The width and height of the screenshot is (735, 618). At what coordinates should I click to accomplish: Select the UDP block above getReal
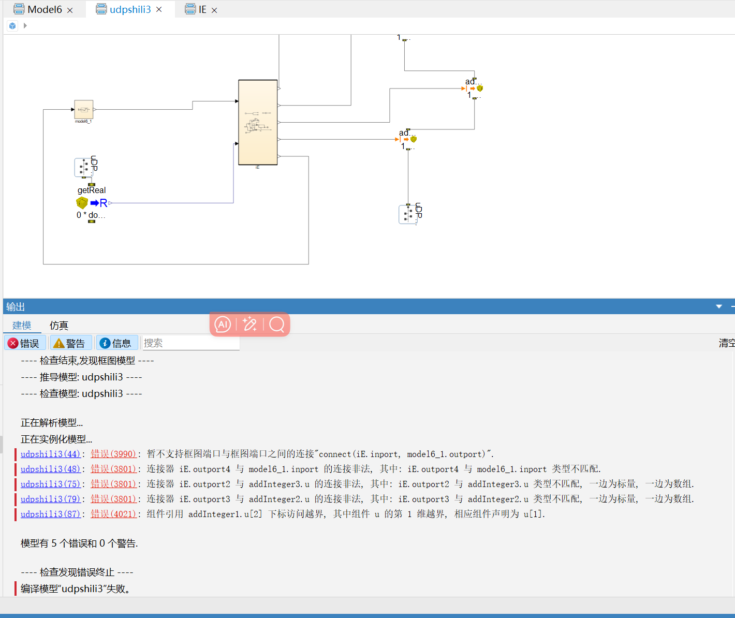coord(84,167)
